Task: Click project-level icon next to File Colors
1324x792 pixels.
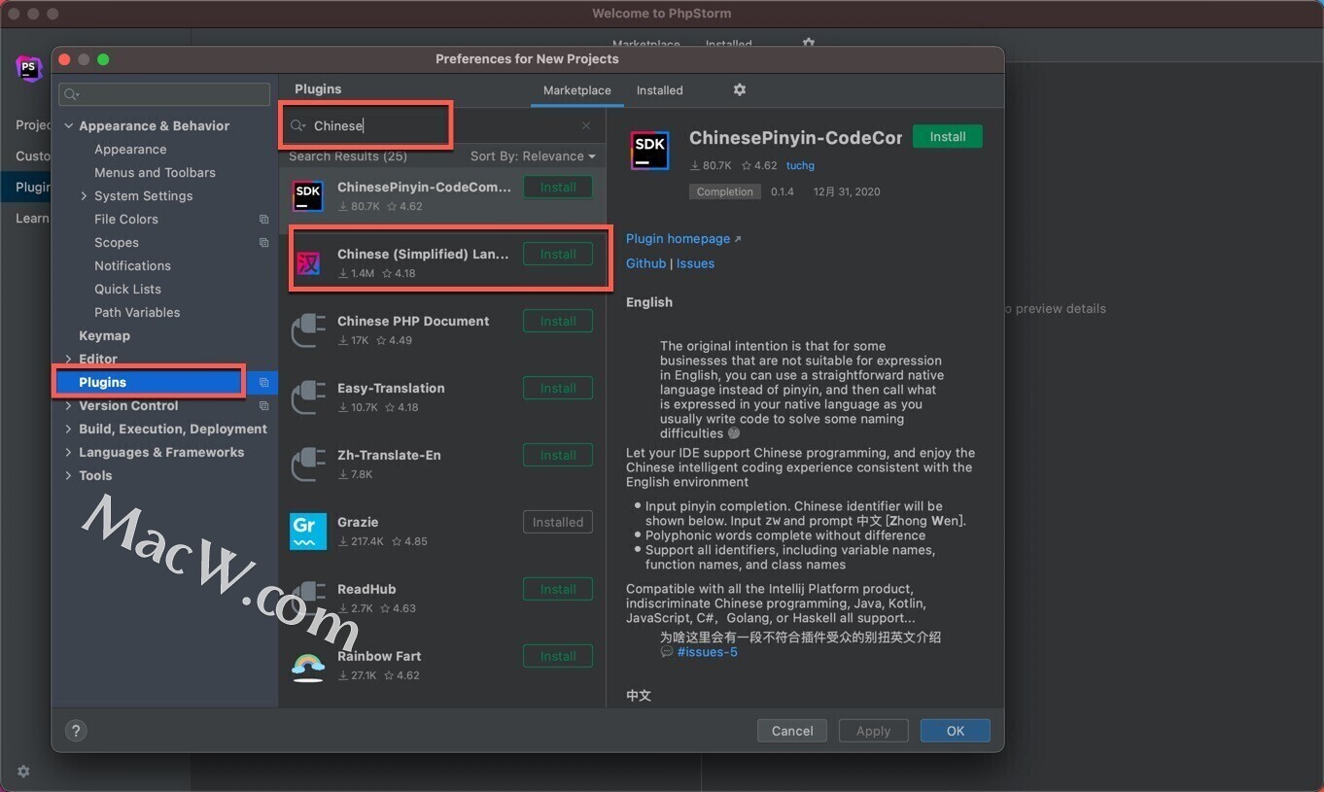Action: click(263, 220)
